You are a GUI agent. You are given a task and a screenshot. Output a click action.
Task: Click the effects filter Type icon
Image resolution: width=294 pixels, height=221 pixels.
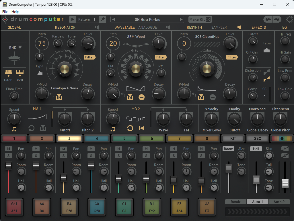pyautogui.click(x=266, y=50)
